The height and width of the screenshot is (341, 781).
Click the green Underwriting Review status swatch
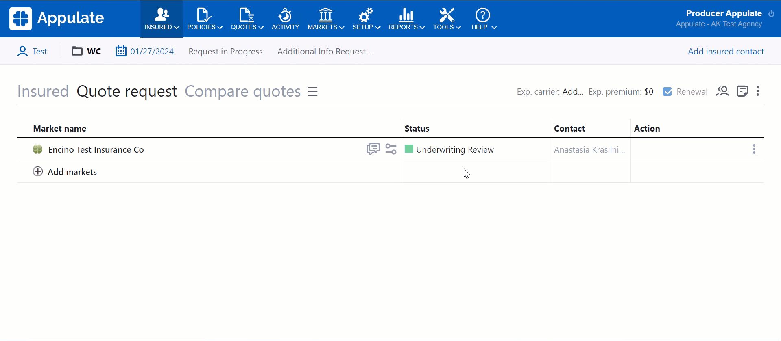click(409, 149)
